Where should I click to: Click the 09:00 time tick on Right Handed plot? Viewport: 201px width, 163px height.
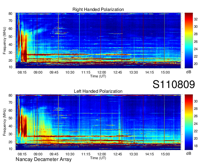click(x=38, y=72)
